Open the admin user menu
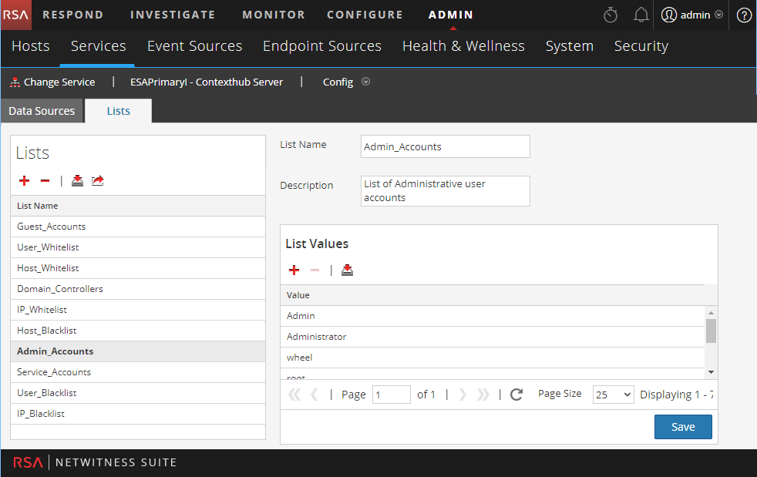The height and width of the screenshot is (477, 757). point(691,15)
